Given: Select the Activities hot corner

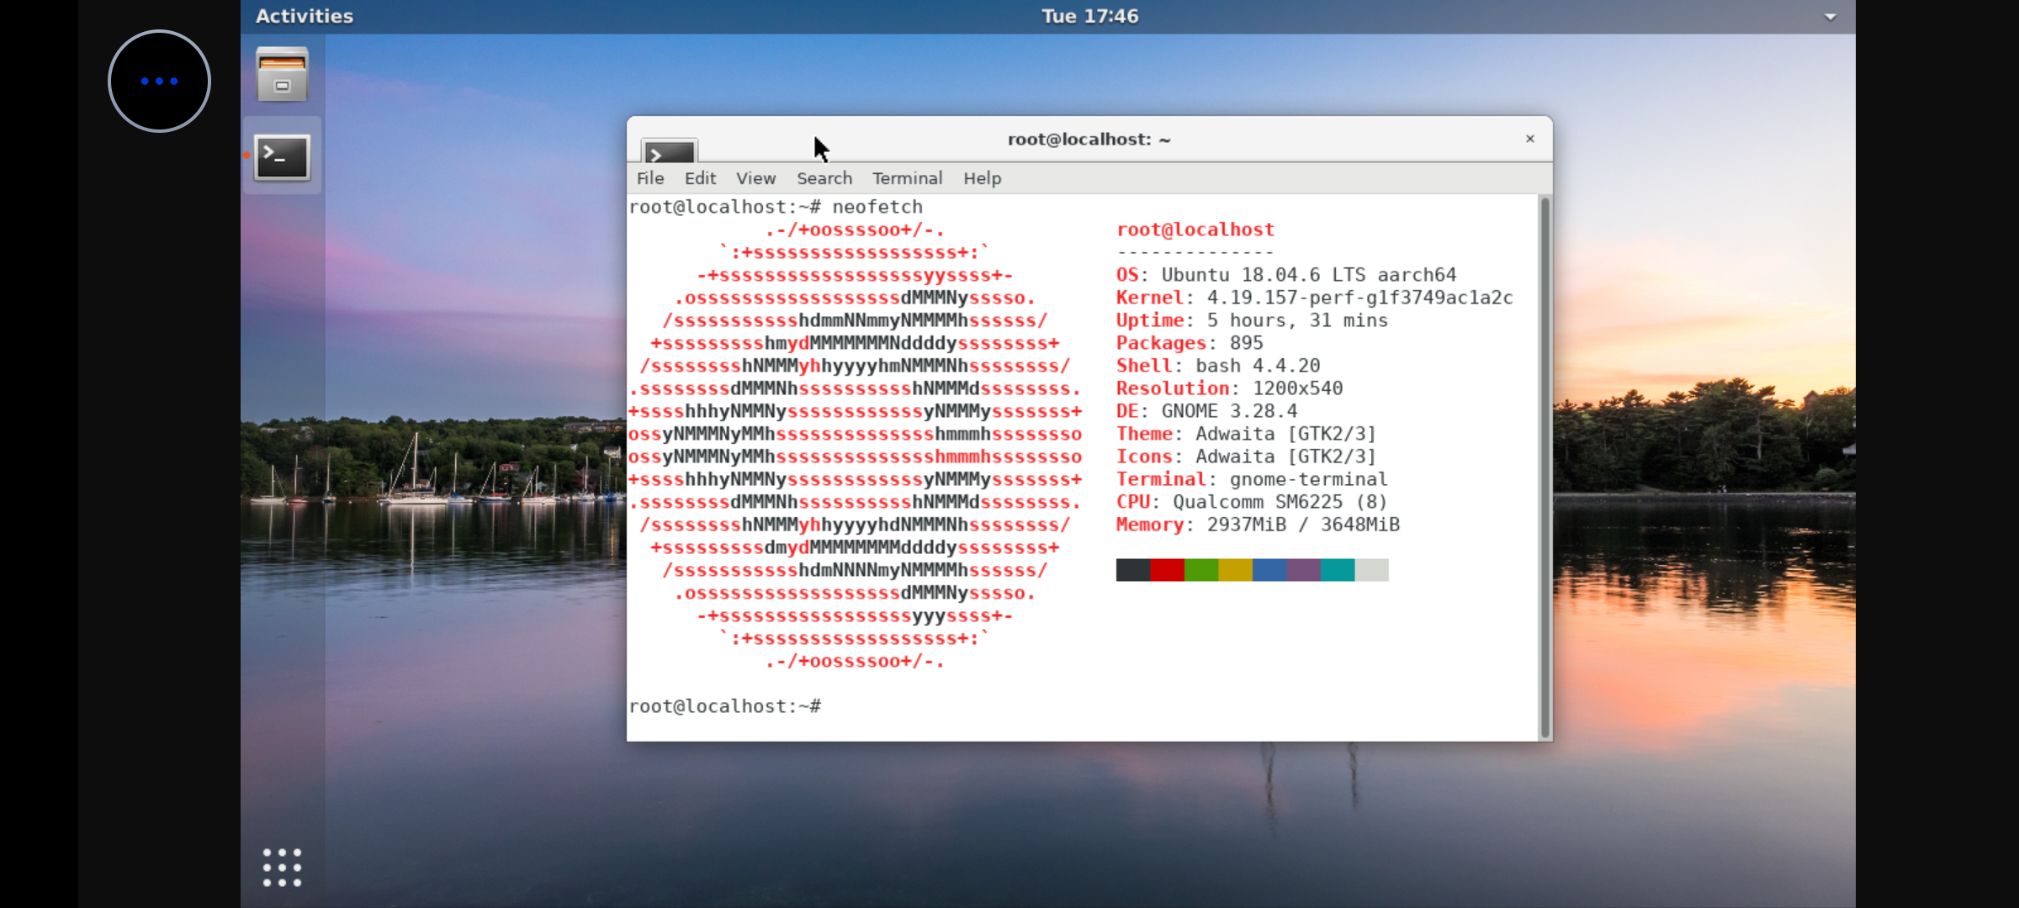Looking at the screenshot, I should coord(305,15).
